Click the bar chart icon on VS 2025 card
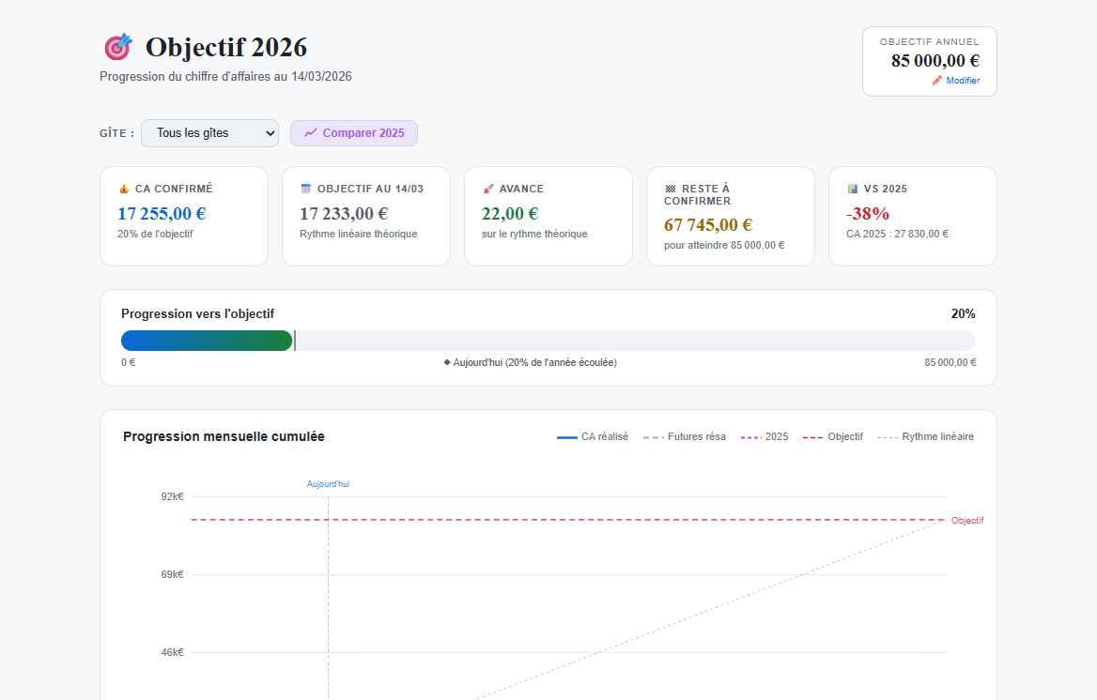This screenshot has width=1097, height=700. click(852, 189)
